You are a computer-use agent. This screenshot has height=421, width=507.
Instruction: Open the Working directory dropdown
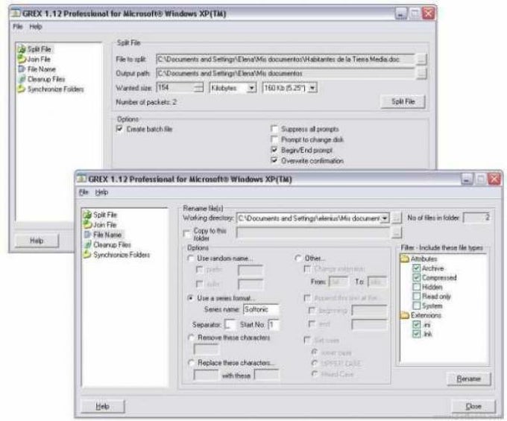[x=385, y=218]
